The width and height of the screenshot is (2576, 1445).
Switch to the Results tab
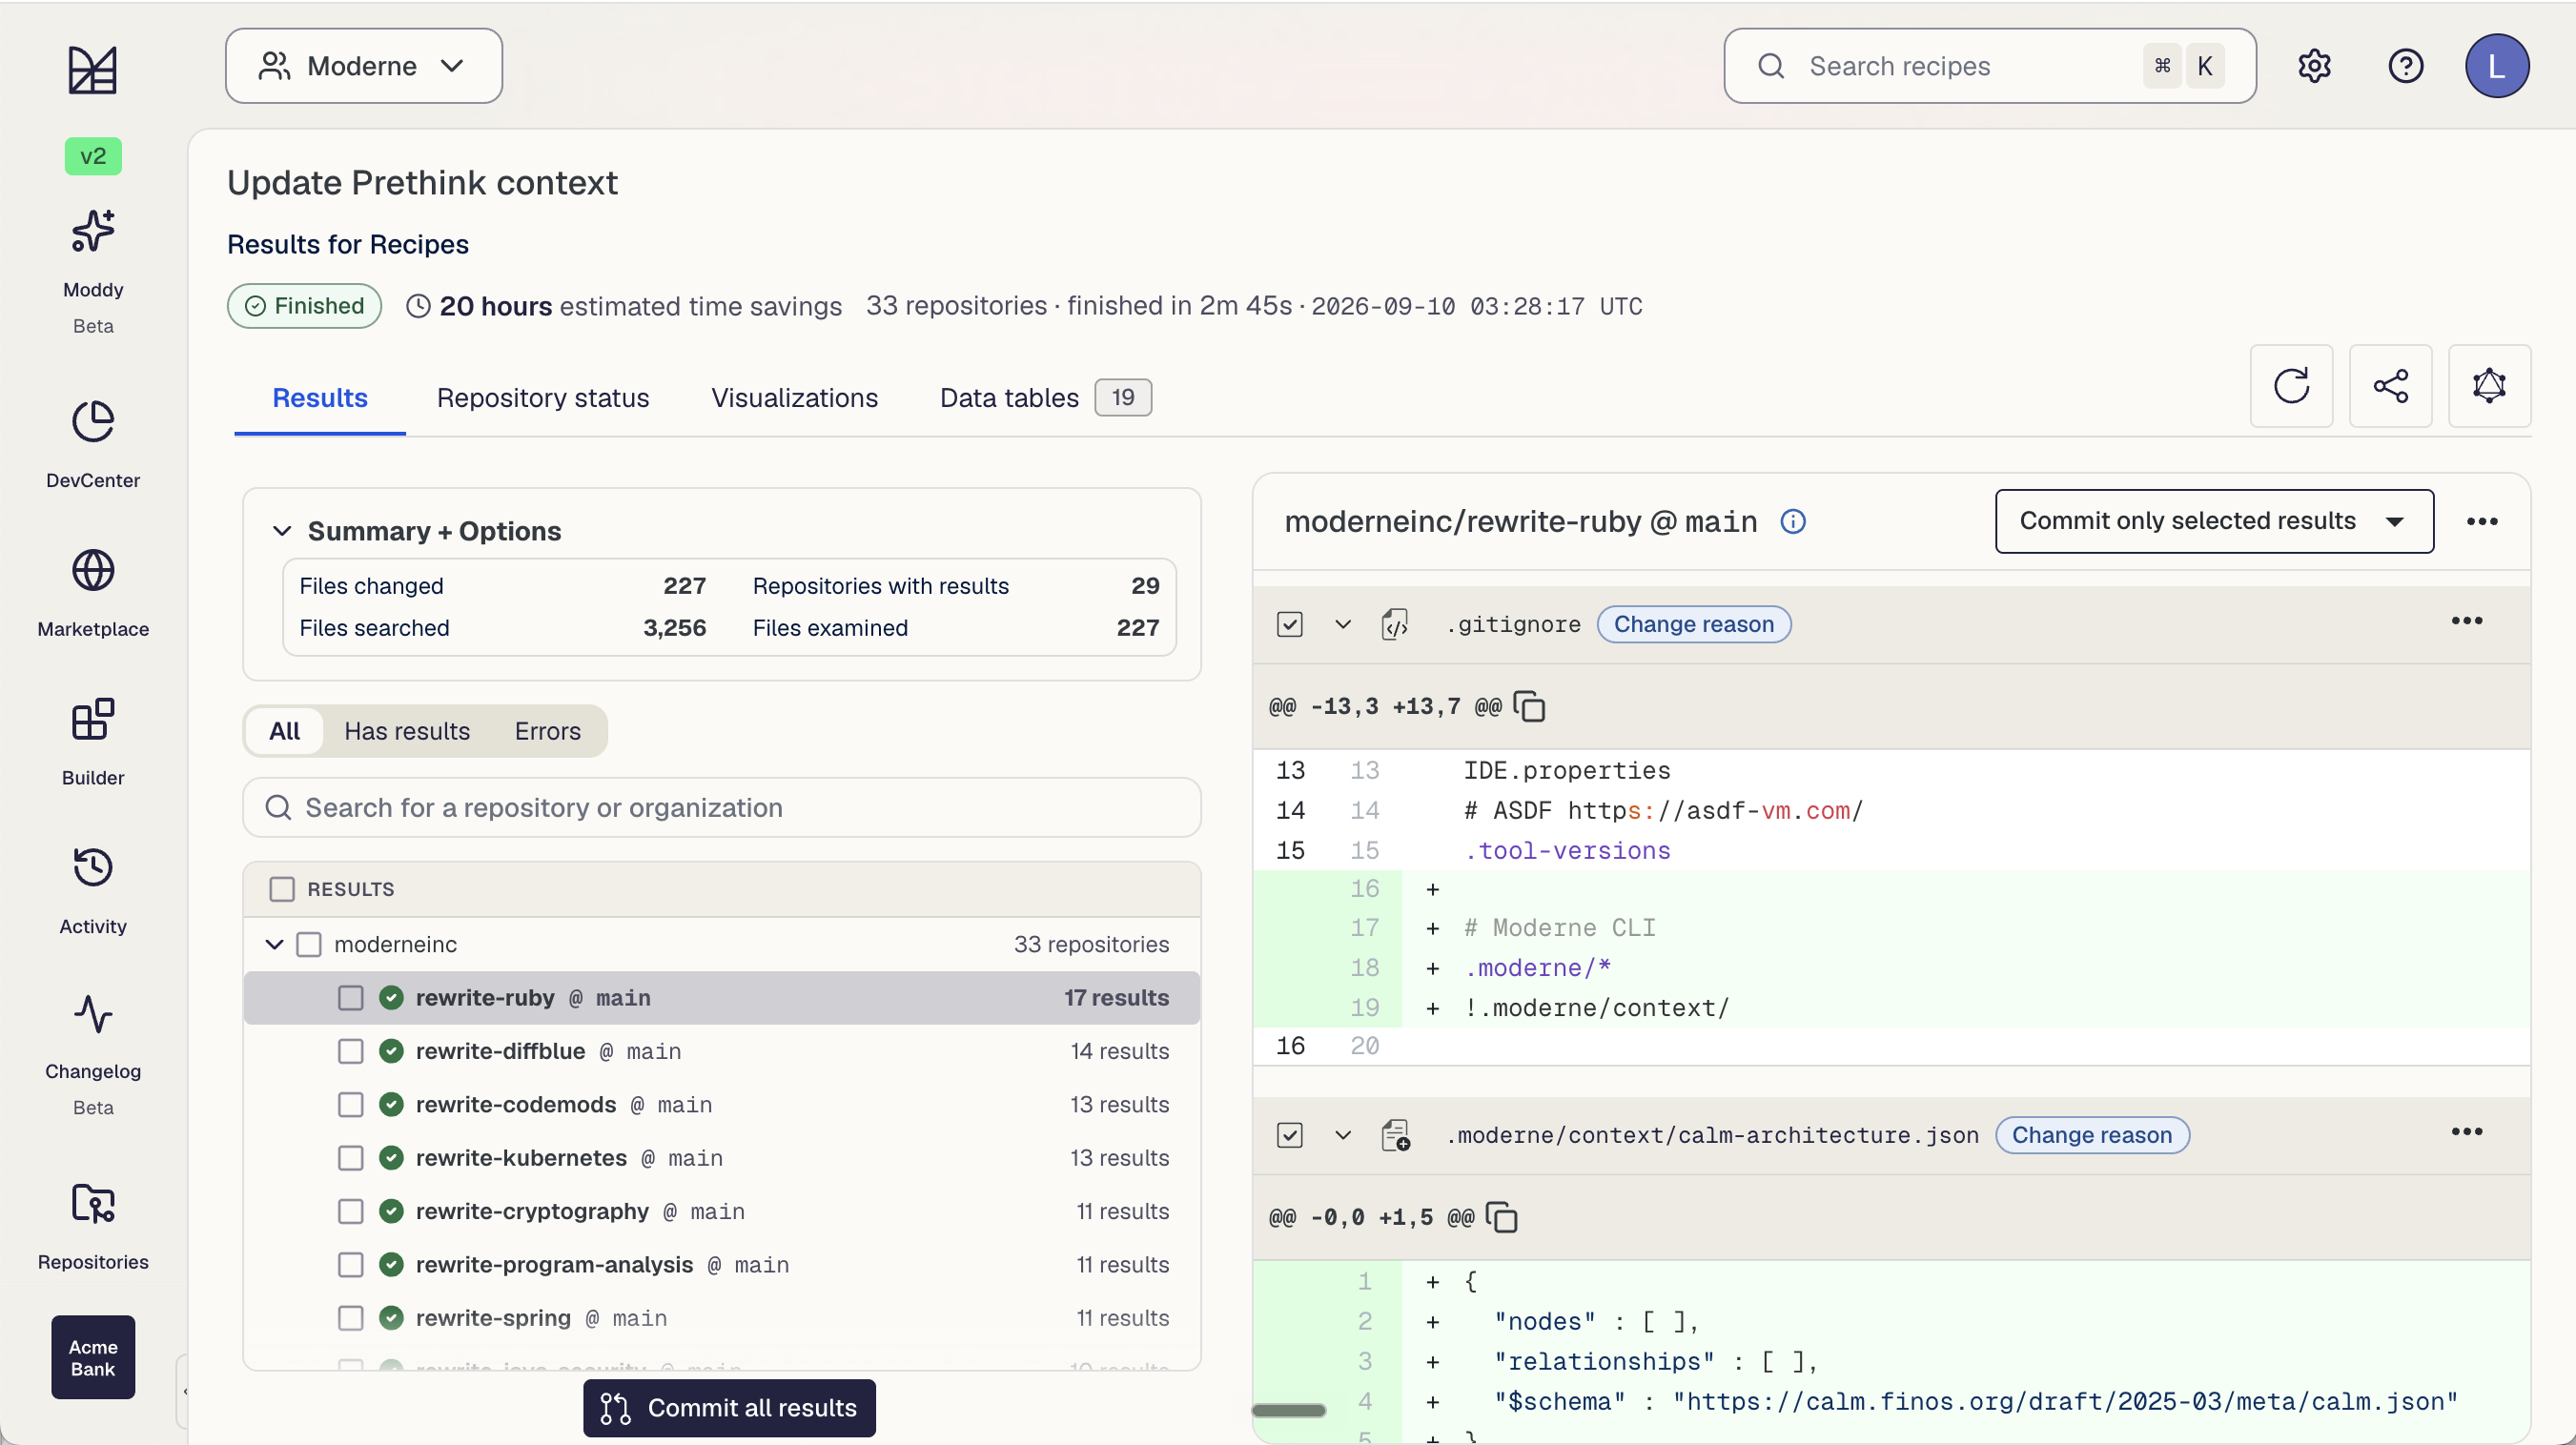320,398
